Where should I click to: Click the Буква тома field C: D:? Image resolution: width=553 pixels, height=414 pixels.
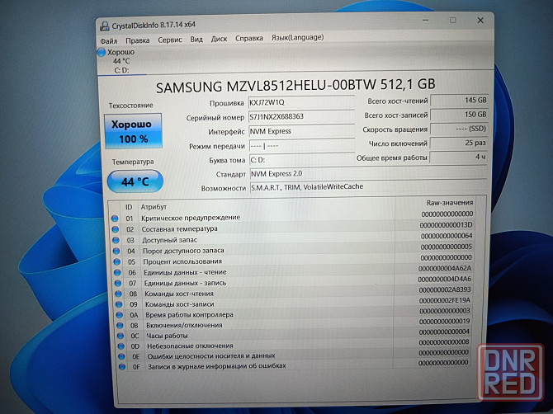pyautogui.click(x=301, y=160)
